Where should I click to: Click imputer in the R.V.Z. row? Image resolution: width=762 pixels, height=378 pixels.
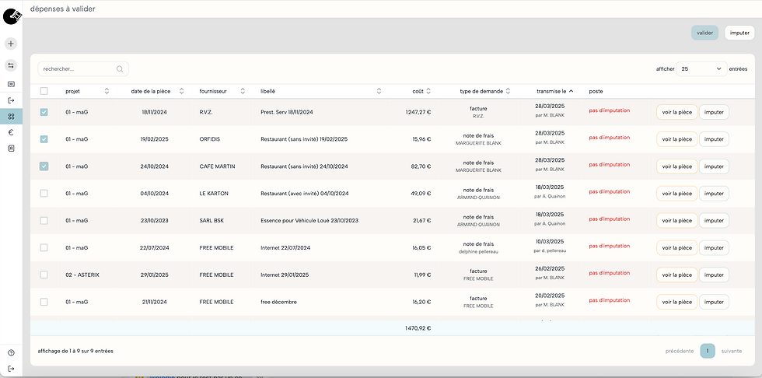tap(714, 112)
